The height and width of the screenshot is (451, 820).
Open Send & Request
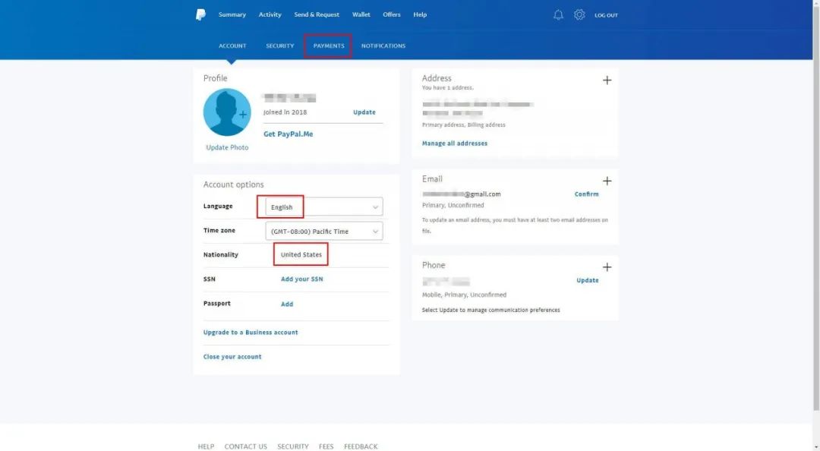(x=317, y=14)
